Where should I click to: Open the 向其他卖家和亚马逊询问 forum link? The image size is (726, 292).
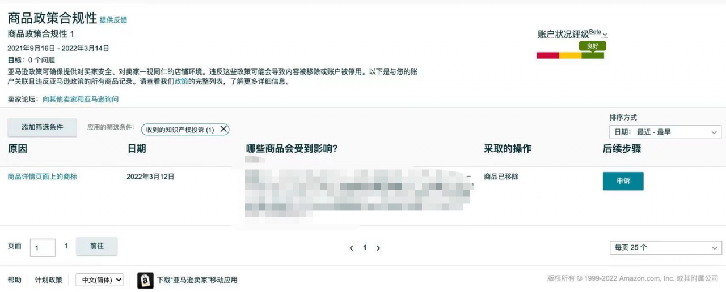click(81, 99)
